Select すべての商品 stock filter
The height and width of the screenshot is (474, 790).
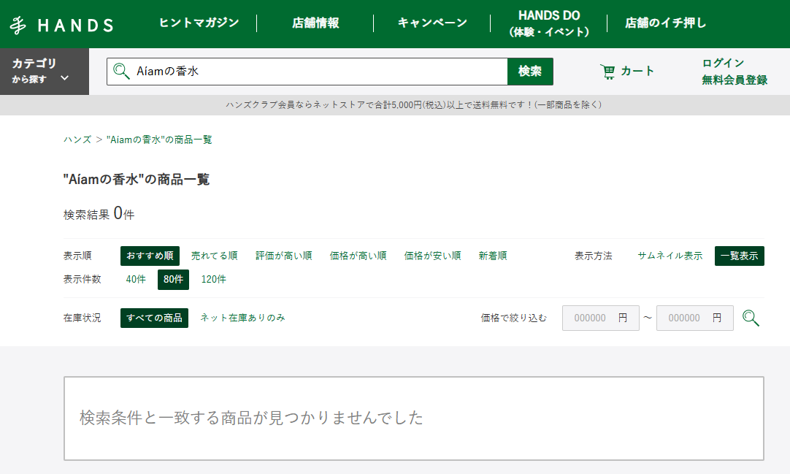click(x=154, y=318)
